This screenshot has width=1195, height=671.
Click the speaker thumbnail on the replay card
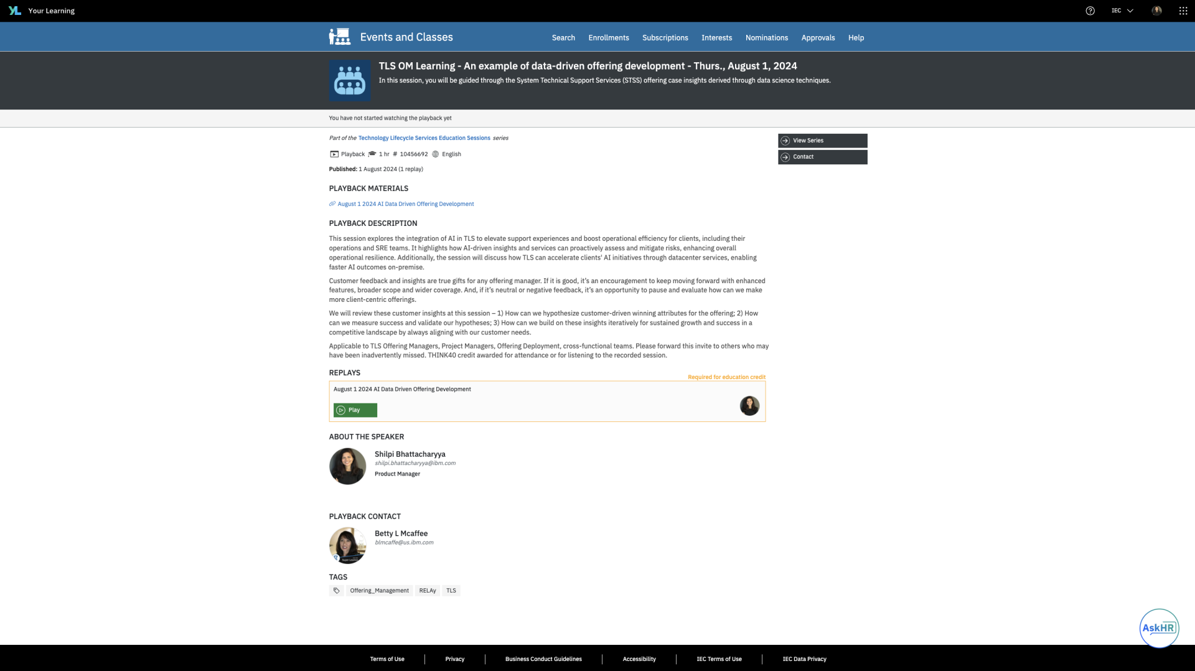(749, 406)
